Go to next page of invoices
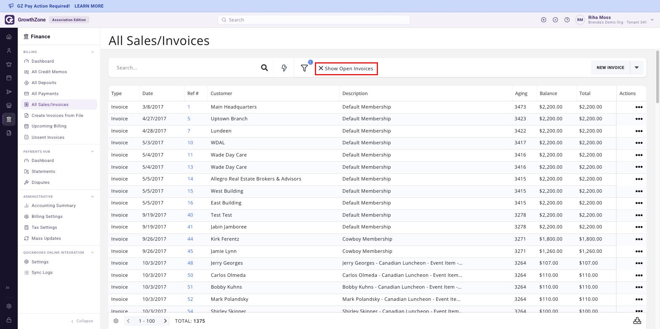The height and width of the screenshot is (329, 660). (165, 321)
